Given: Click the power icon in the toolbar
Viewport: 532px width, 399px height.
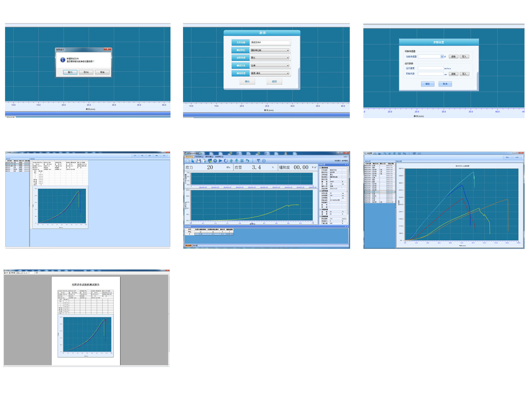Looking at the screenshot, I should [264, 161].
